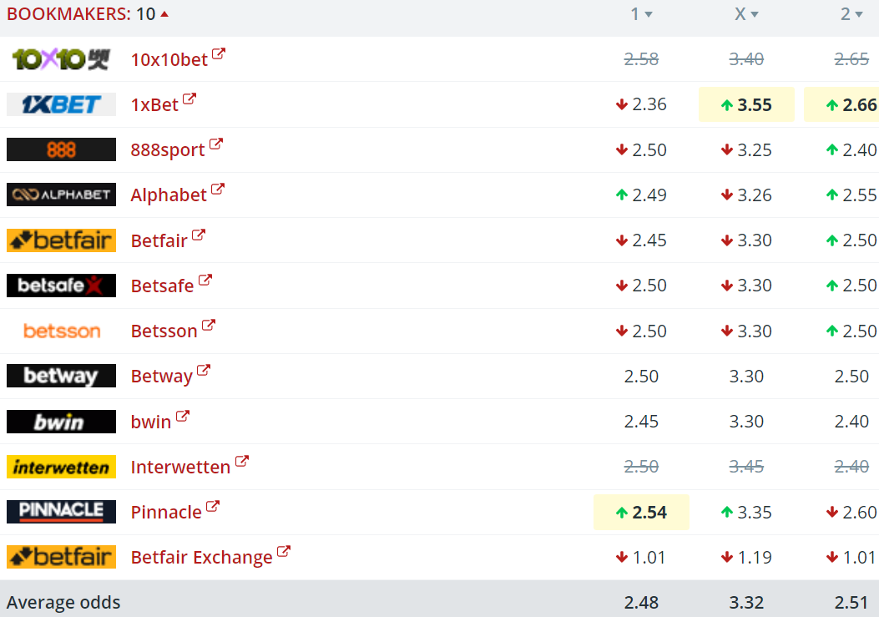The image size is (879, 617).
Task: Sort by the X draw column
Action: (746, 14)
